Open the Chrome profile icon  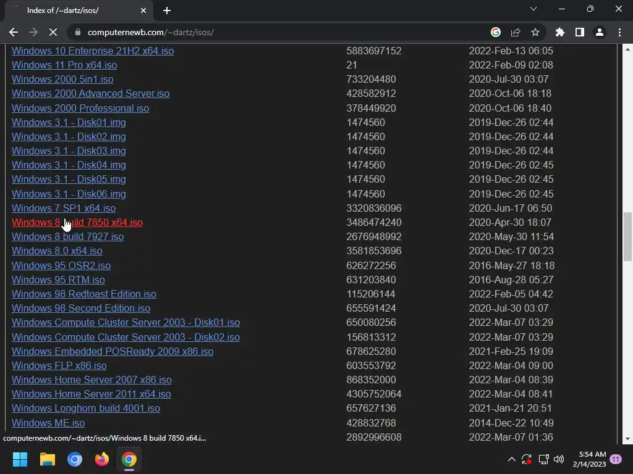(600, 32)
